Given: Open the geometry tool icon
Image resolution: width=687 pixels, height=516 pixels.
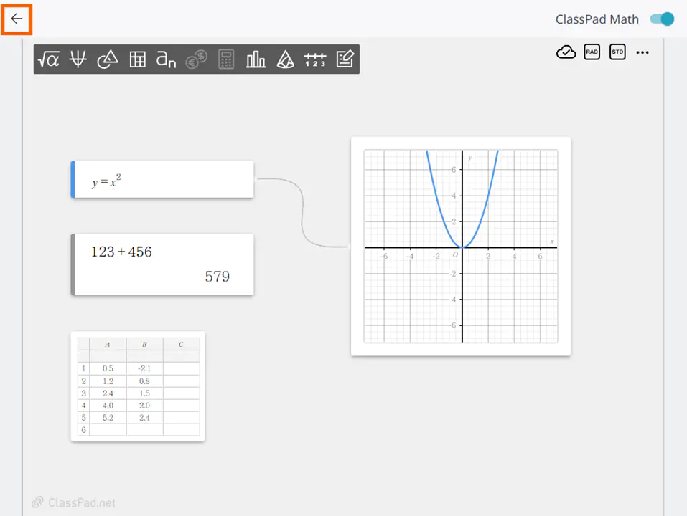Looking at the screenshot, I should [108, 59].
